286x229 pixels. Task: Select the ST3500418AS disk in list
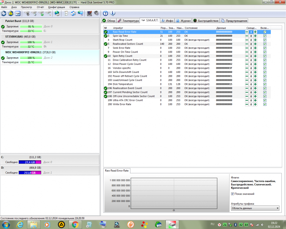click(50, 42)
